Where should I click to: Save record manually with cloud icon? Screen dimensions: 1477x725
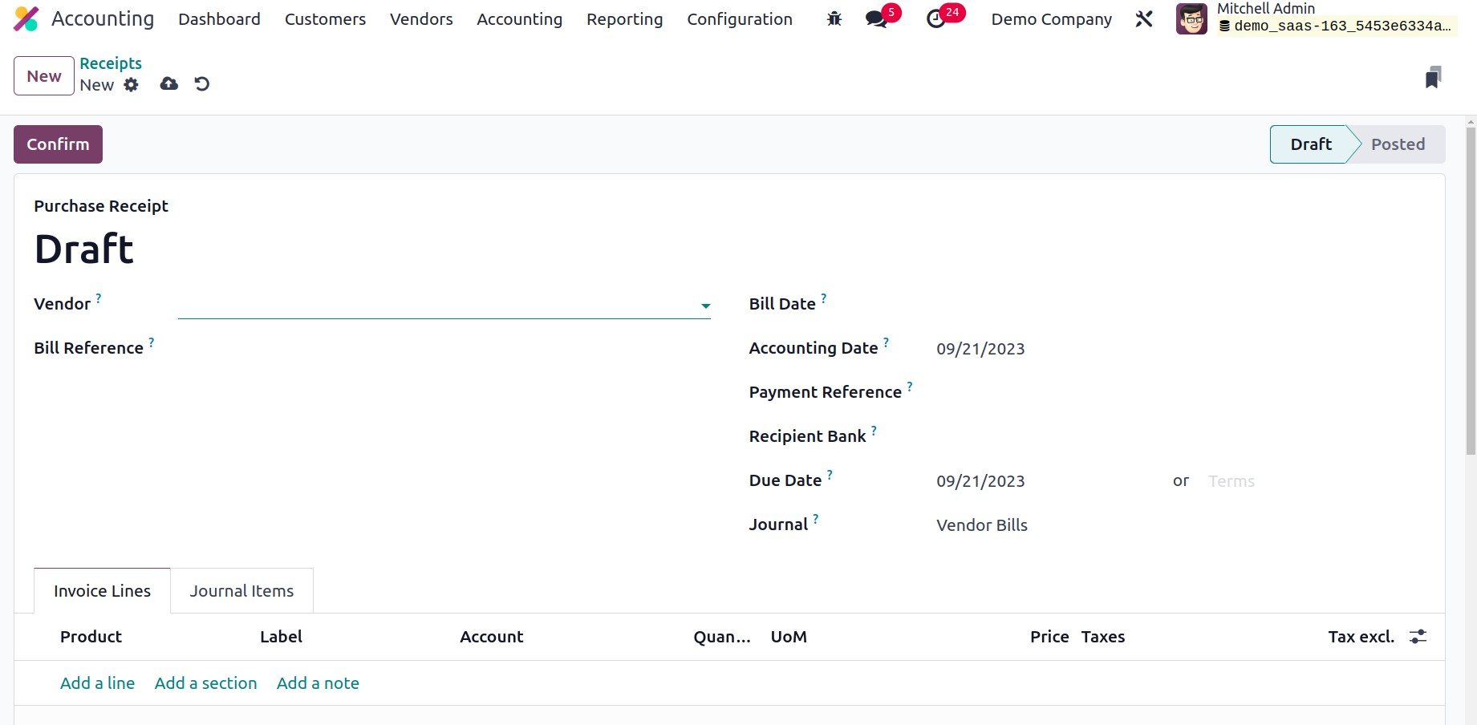click(168, 84)
